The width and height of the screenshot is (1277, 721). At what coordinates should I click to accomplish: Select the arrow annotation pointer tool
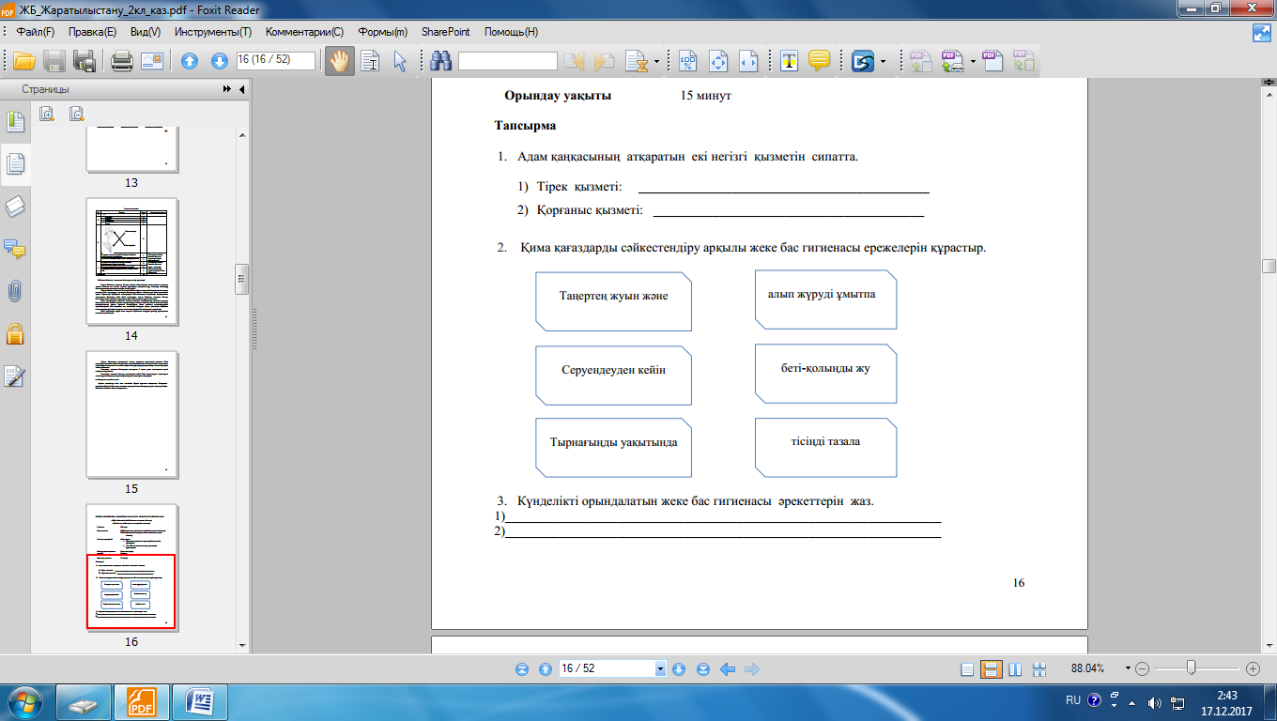(x=400, y=62)
